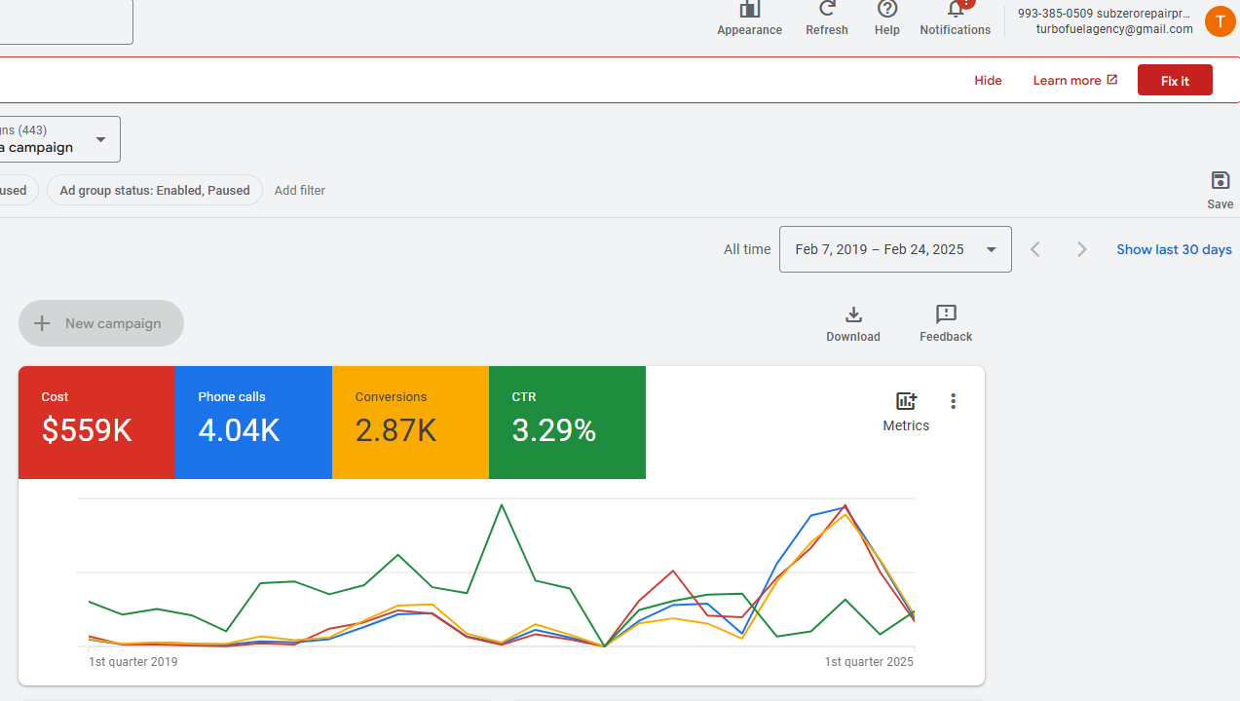Open the Appearance settings icon
Viewport: 1240px width, 701px height.
749,11
